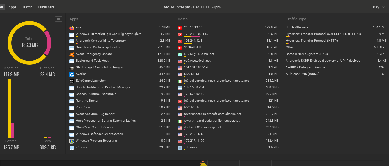Screen dimensions: 389x166
Task: Select Speech Runtime Executable row
Action: 120,94
